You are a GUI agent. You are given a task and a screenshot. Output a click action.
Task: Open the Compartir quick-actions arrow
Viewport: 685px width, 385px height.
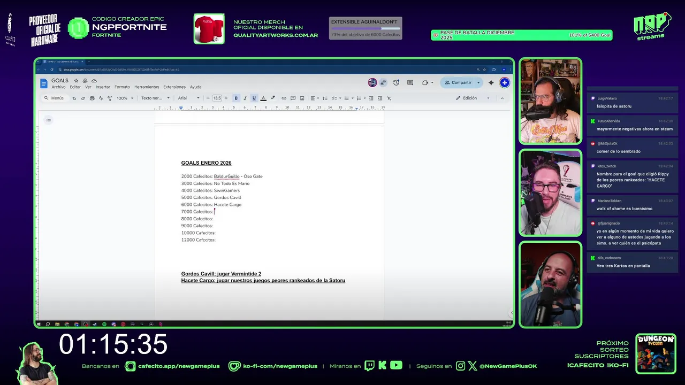pyautogui.click(x=478, y=82)
